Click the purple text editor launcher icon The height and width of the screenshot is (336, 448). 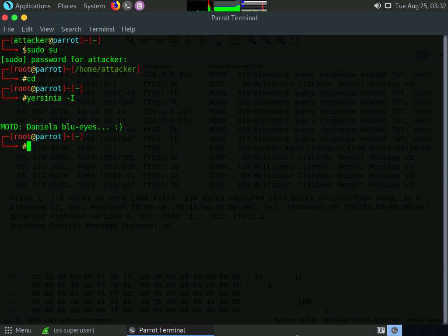point(140,6)
